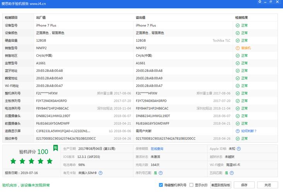The image size is (283, 193).
Task: Click factory rear camera serial DN882341JHWGL19DT
Action: (53, 116)
